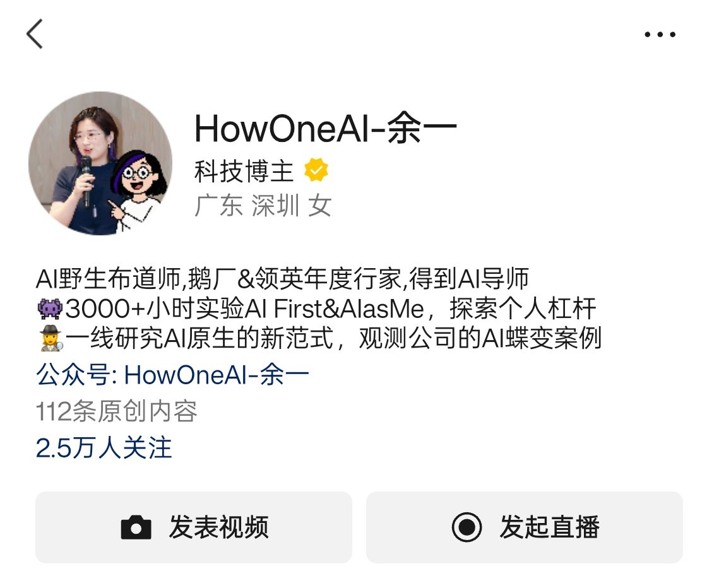Open the 公众号: HowOneAI-余一 link
The height and width of the screenshot is (588, 719).
(172, 375)
